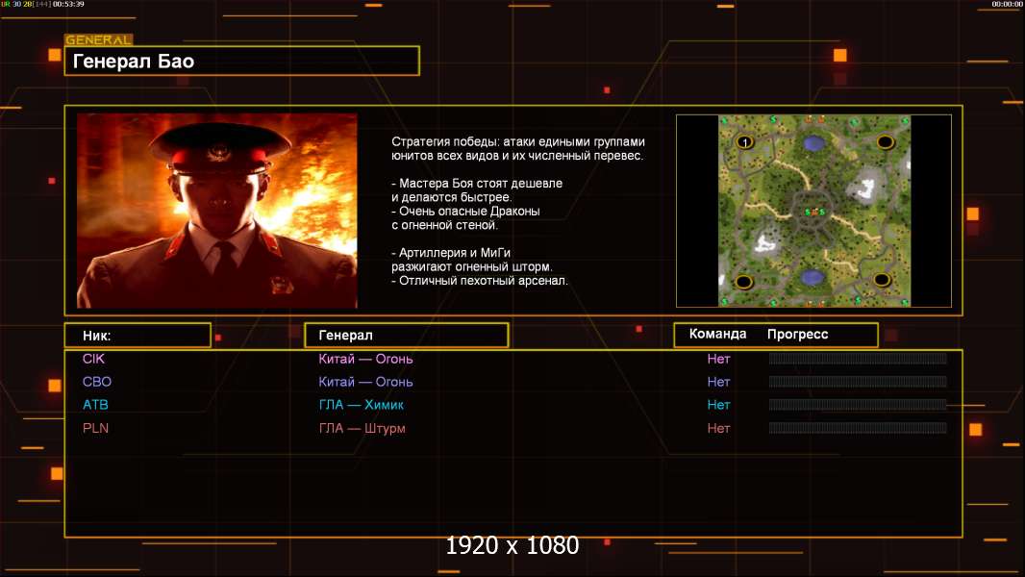Click the loading progress bar for CBO
The image size is (1025, 577).
[858, 381]
